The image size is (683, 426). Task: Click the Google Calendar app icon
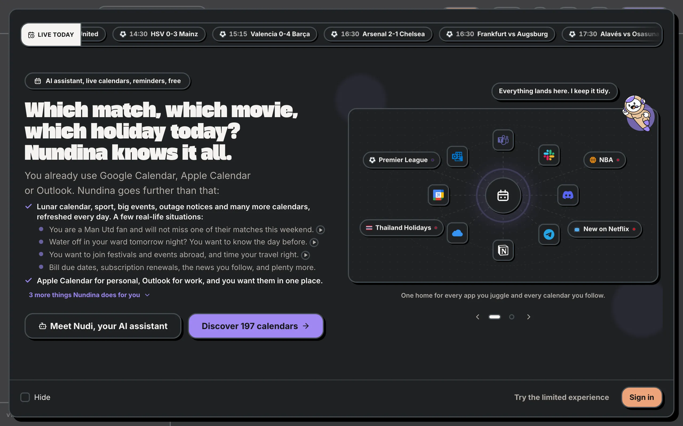point(438,195)
